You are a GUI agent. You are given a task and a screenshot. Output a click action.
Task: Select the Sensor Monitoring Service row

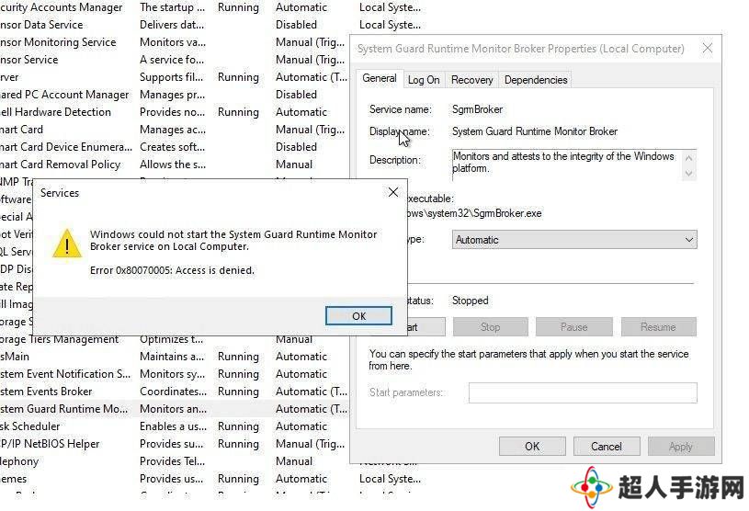175,42
